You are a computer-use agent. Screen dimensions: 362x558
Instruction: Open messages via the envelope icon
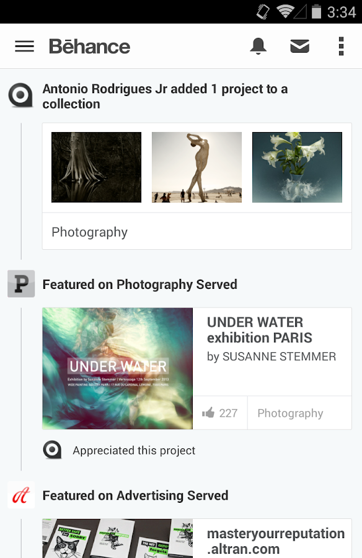[x=299, y=45]
